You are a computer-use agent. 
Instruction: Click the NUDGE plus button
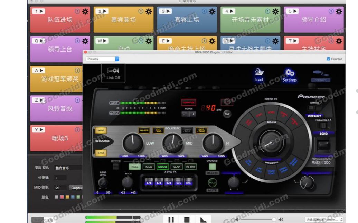click(193, 114)
